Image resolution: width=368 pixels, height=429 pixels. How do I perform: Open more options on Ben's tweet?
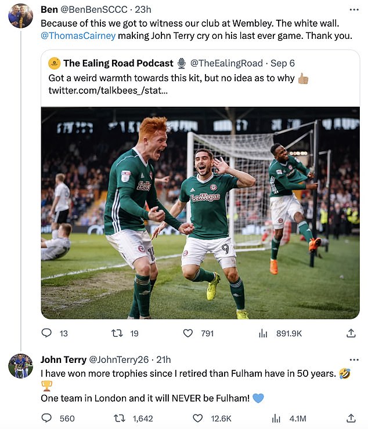pyautogui.click(x=354, y=10)
